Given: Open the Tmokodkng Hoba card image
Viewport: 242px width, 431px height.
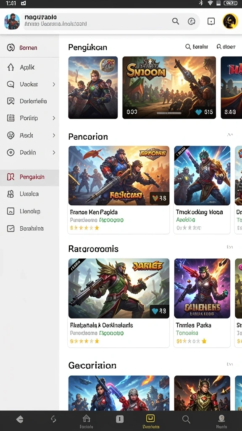Looking at the screenshot, I should [202, 176].
